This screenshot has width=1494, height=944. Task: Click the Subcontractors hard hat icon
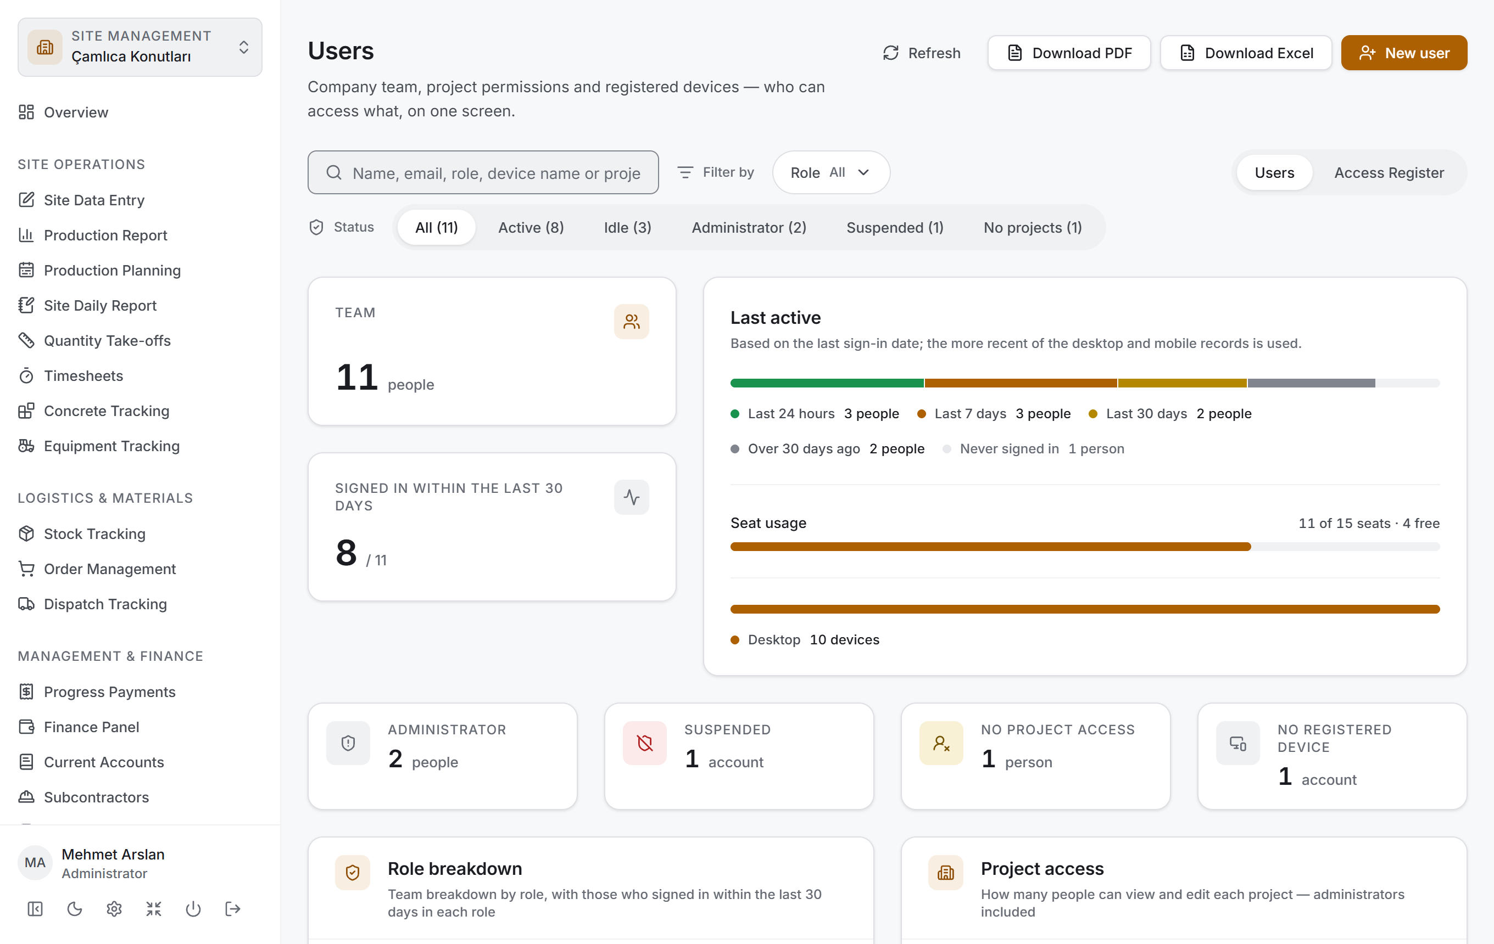pos(26,797)
